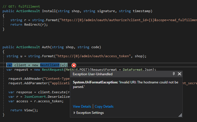
Task: Click the '// GET: fulfillment' comment
Action: click(x=21, y=6)
